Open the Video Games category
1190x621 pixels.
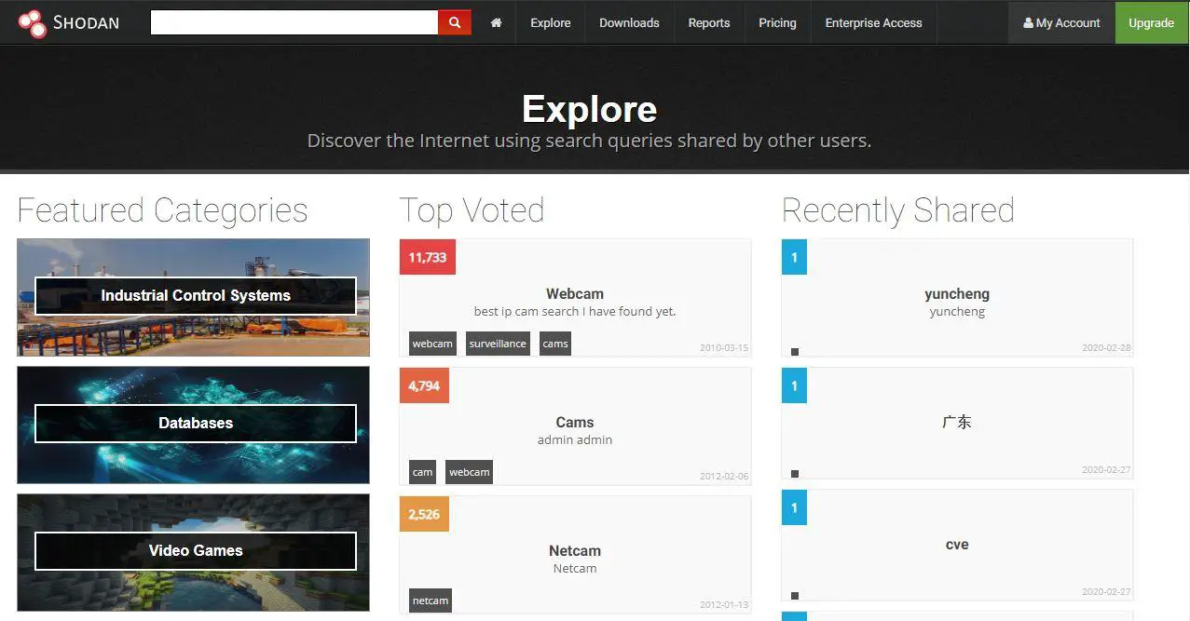[x=194, y=552]
